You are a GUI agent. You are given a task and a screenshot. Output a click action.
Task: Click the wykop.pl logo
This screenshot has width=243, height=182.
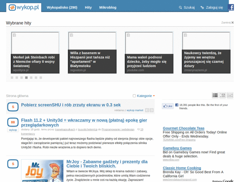click(x=24, y=7)
